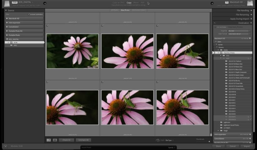Screen dimensions: 257x150
Task: Click the source arrow button beside EOS_DIGITAL
Action: coord(45,3)
